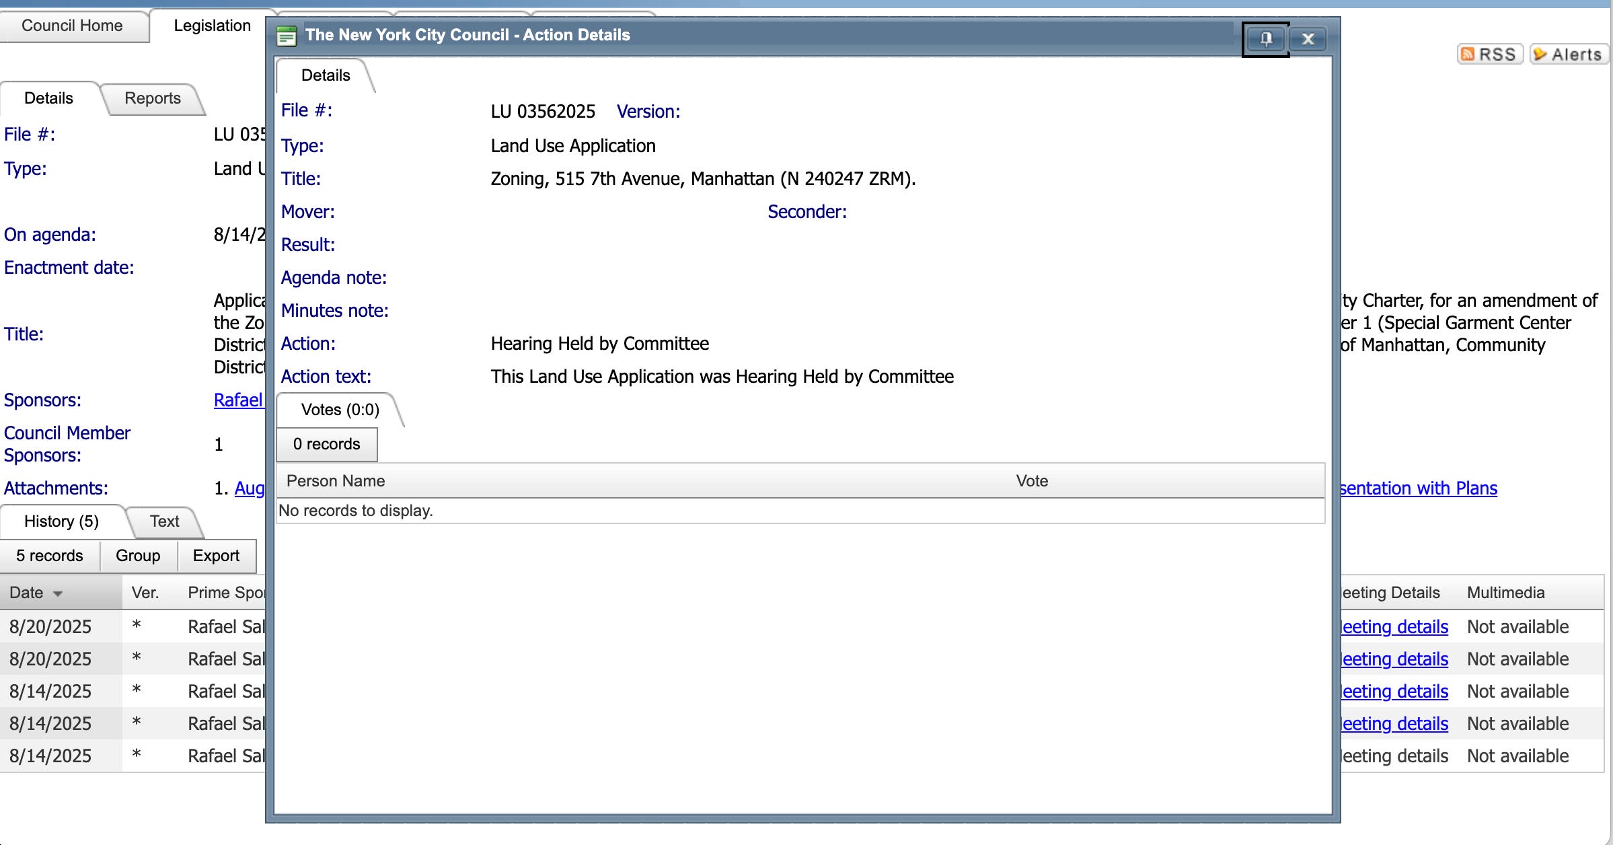Click the Votes (0:0) tab
The image size is (1613, 845).
coord(340,410)
